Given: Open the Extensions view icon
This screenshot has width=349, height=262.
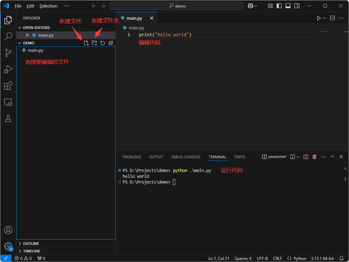Looking at the screenshot, I should (x=8, y=86).
